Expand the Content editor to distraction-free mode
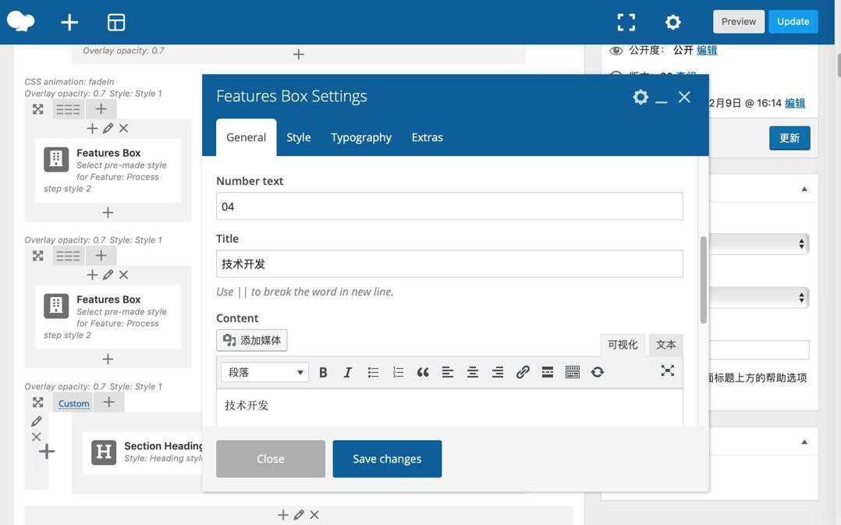The height and width of the screenshot is (525, 841). click(x=668, y=371)
